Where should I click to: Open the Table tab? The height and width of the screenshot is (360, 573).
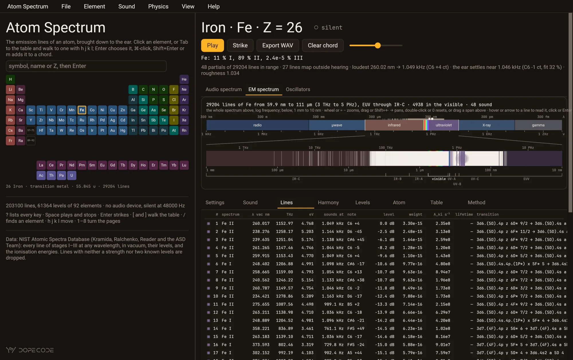click(436, 202)
